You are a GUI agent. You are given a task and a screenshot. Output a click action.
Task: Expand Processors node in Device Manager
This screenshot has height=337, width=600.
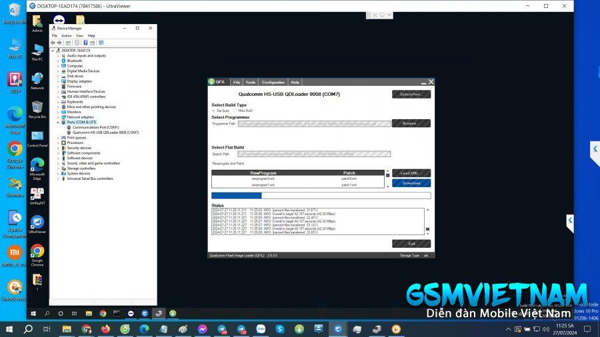click(x=58, y=143)
